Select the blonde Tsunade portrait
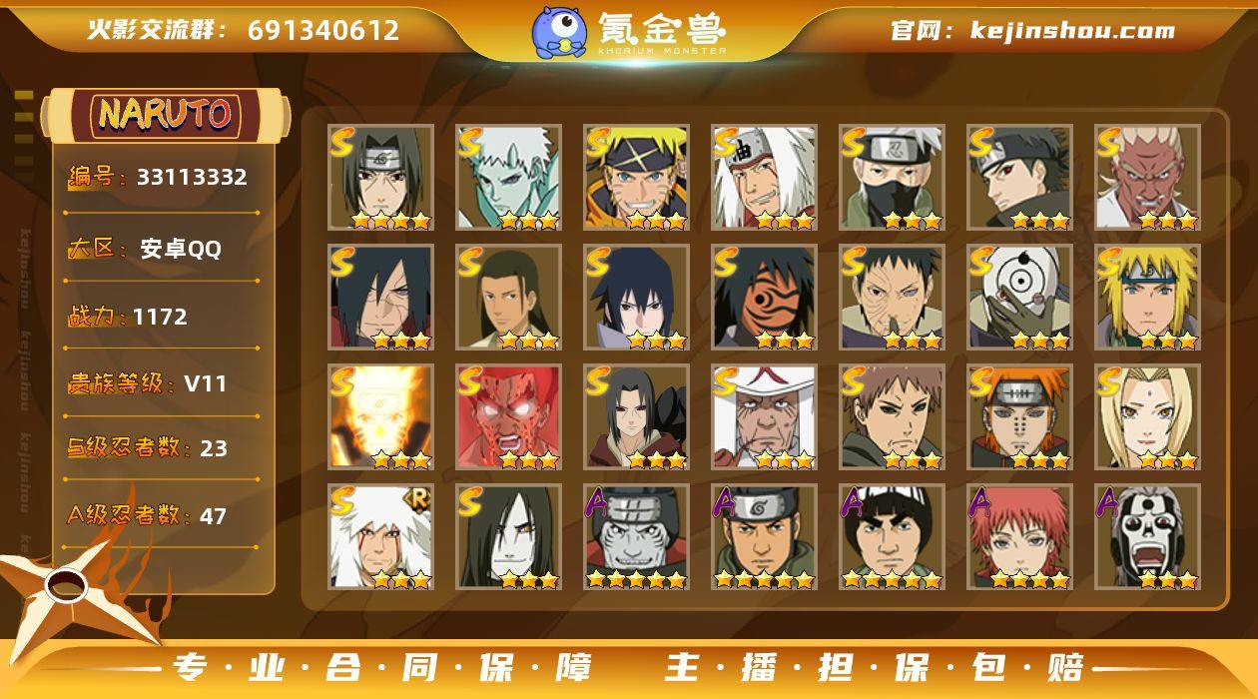The width and height of the screenshot is (1258, 699). pyautogui.click(x=1147, y=417)
